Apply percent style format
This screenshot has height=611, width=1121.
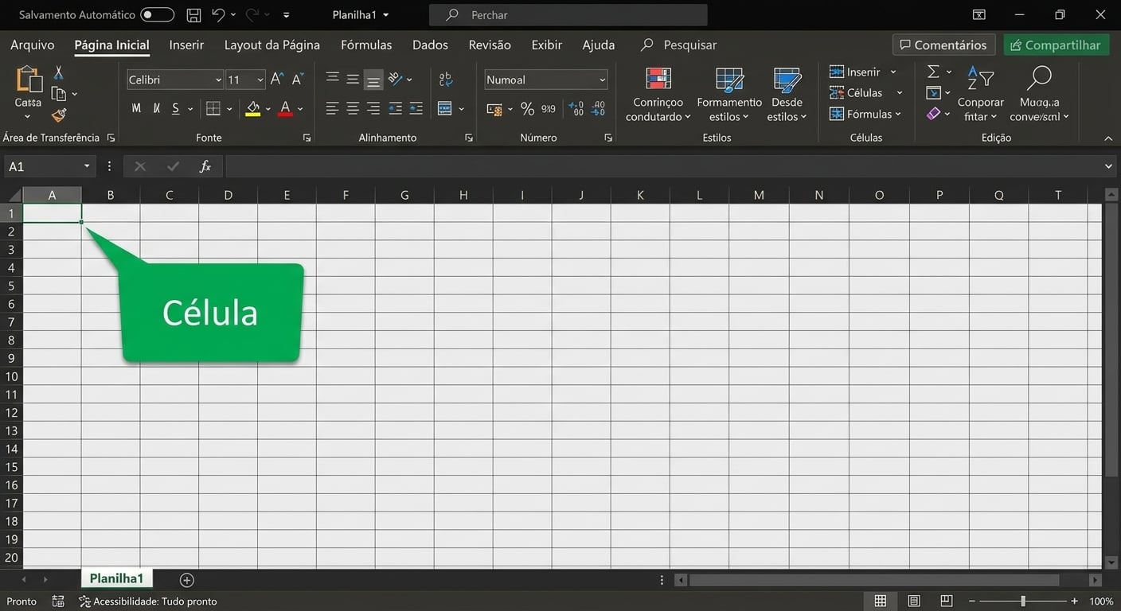(x=527, y=108)
